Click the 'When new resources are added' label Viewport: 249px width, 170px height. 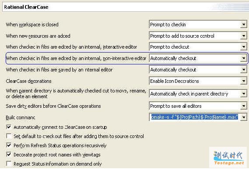[38, 36]
